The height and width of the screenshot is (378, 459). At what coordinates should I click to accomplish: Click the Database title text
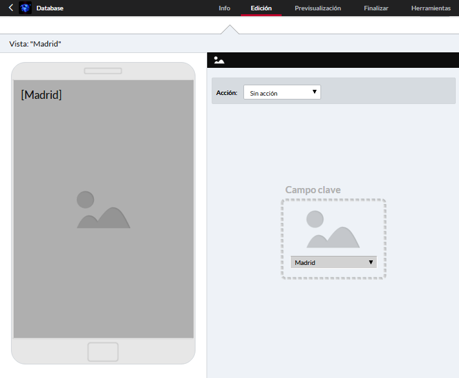click(x=50, y=8)
